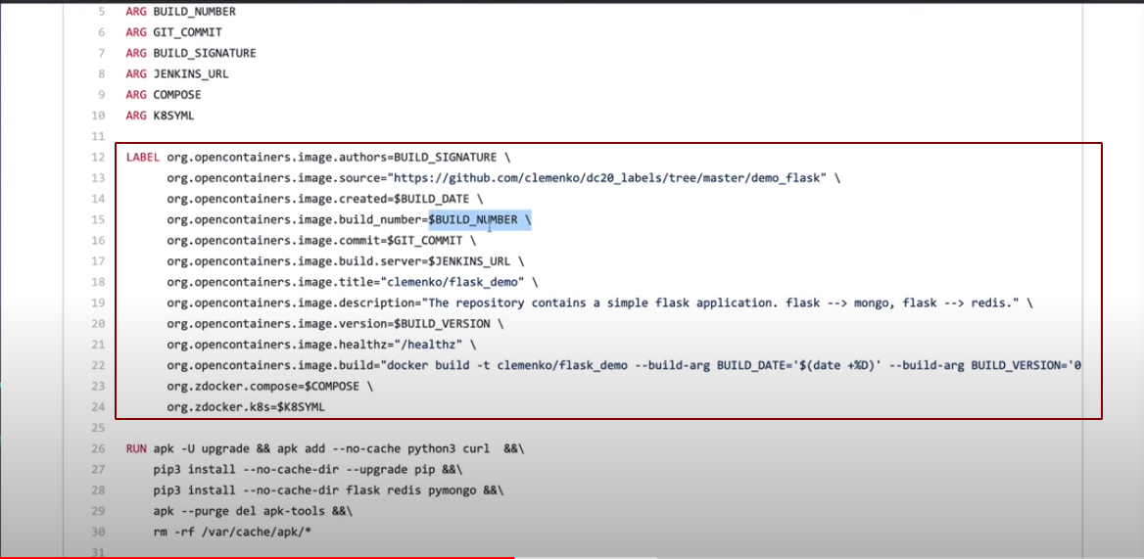Click "rm -rf /var/cache/apk/*" line
Viewport: 1144px width, 559px height.
point(233,532)
